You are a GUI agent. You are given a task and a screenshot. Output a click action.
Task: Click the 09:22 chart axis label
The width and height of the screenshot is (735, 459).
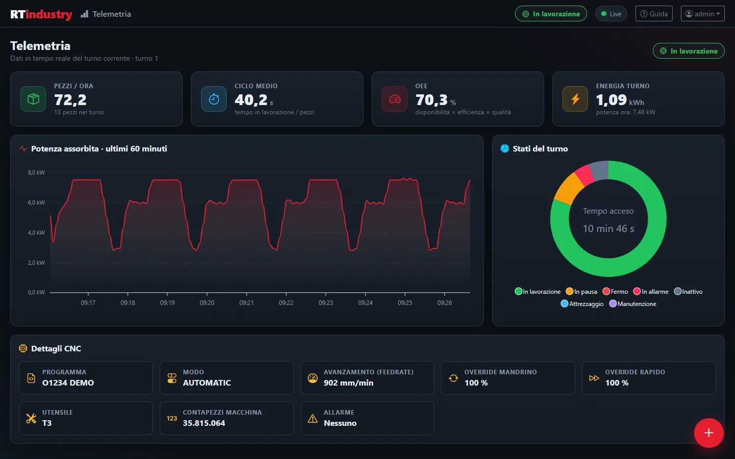(286, 303)
